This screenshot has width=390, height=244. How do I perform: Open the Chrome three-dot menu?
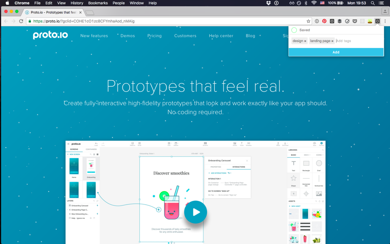[x=385, y=21]
